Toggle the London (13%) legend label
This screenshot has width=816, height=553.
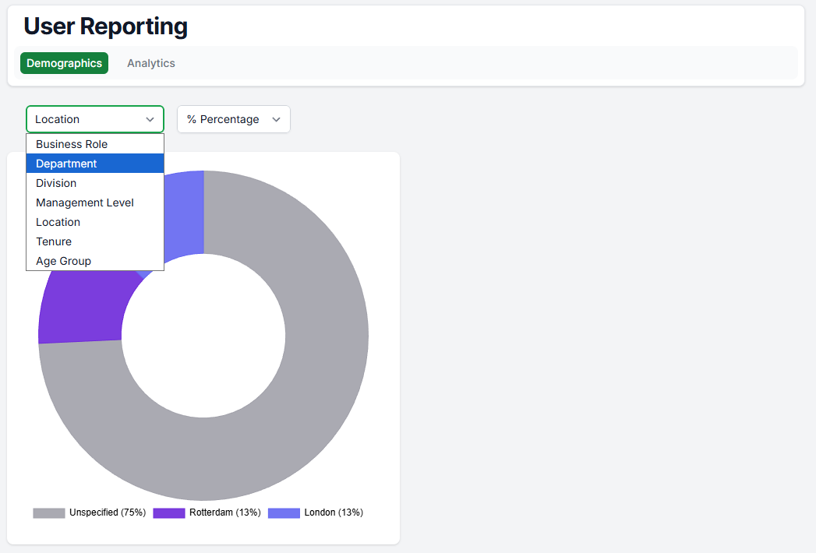click(334, 512)
